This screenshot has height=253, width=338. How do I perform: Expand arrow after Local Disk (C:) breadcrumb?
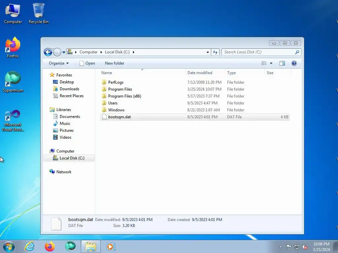pyautogui.click(x=134, y=52)
